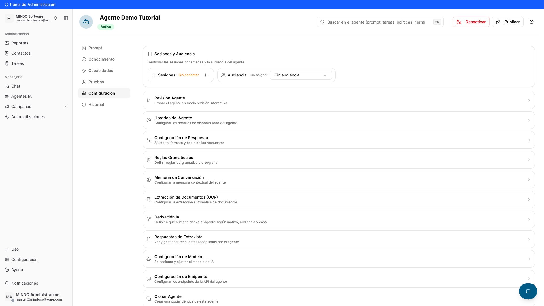This screenshot has width=544, height=306.
Task: Open the Sin audiencia dropdown
Action: pos(301,75)
